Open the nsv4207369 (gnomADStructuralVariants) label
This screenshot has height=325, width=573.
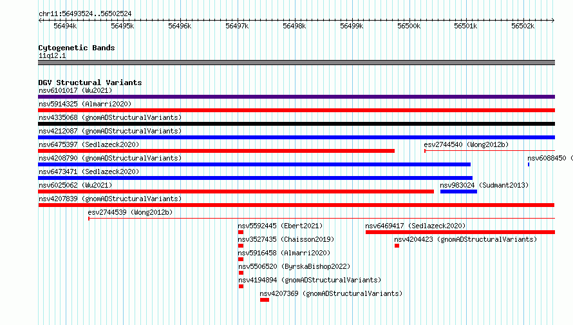pos(331,293)
